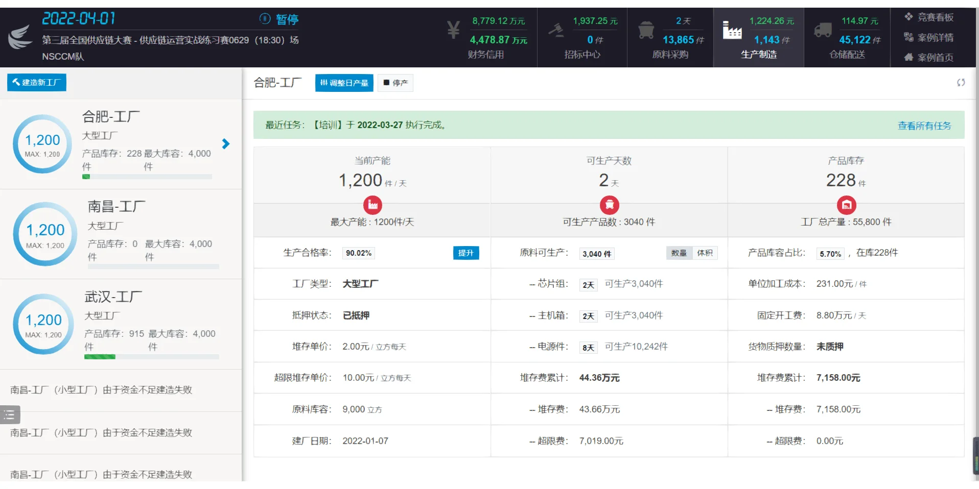Screen dimensions: 979x489
Task: 点击右上角的刷新图标
Action: 961,82
